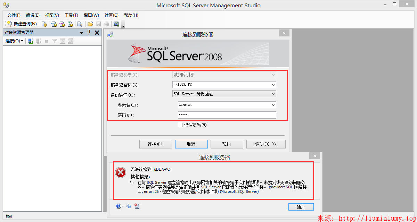Viewport: 417px width, 222px height.
Task: Open the 社区(C) menu
Action: (x=111, y=15)
